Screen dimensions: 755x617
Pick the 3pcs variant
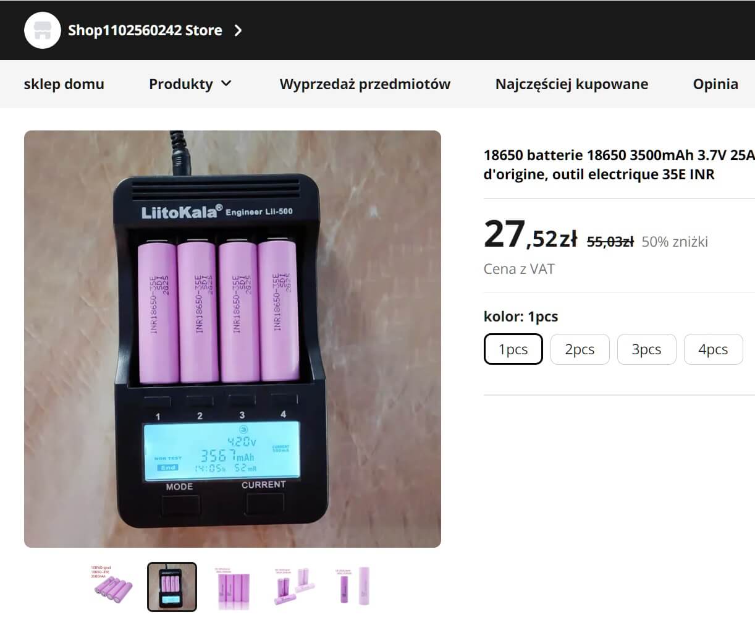tap(646, 349)
